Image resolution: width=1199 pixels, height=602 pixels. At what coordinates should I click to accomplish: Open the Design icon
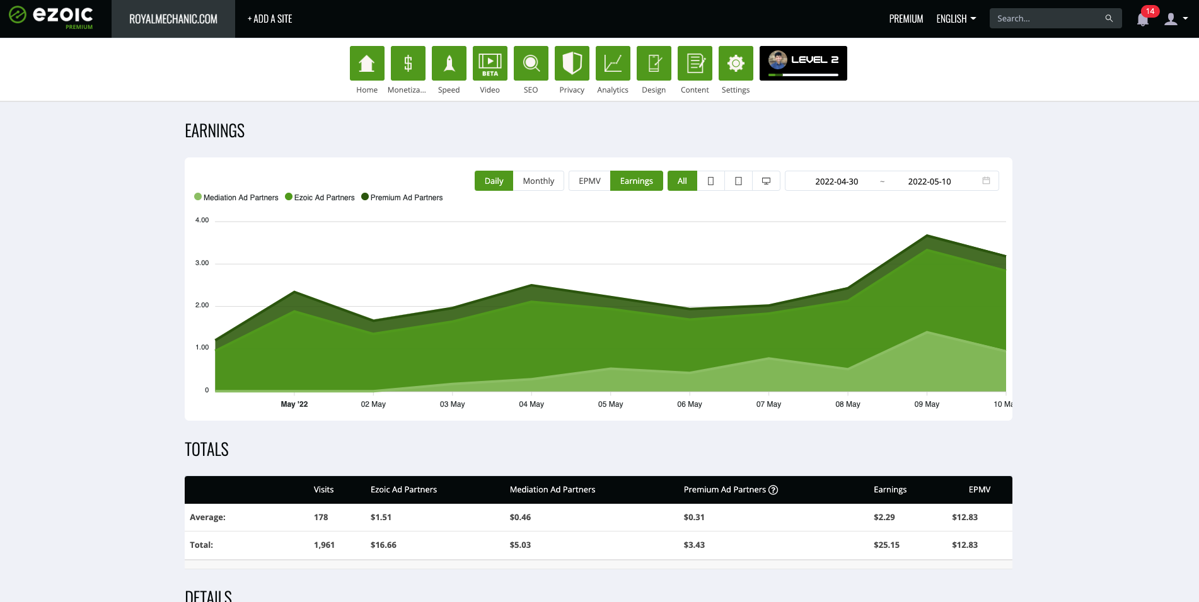pyautogui.click(x=654, y=63)
